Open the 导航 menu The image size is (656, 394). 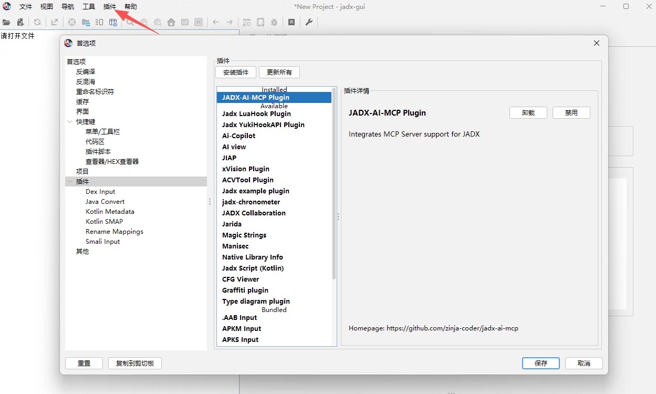(x=68, y=7)
